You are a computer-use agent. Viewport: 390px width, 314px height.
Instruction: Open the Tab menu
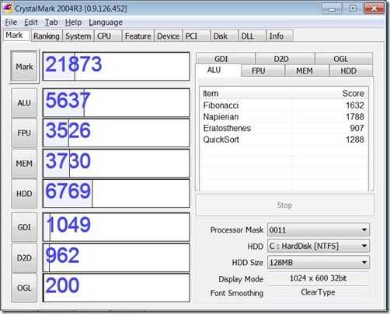(x=51, y=22)
